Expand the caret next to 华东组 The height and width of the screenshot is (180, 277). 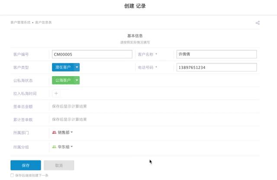pos(72,147)
